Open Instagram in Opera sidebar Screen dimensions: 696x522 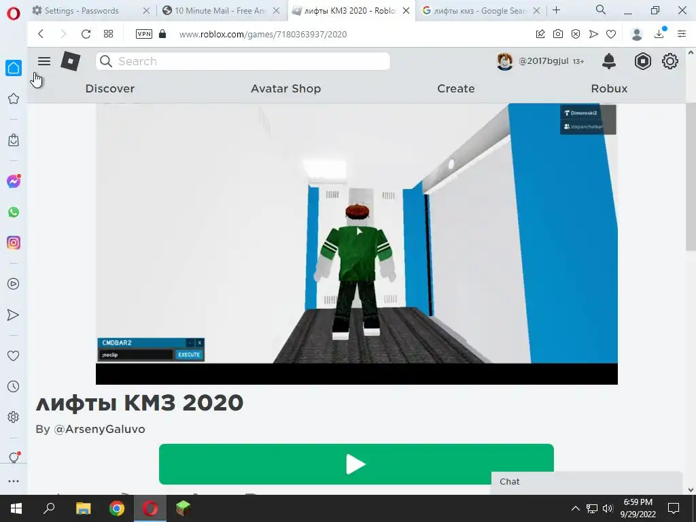[x=14, y=243]
